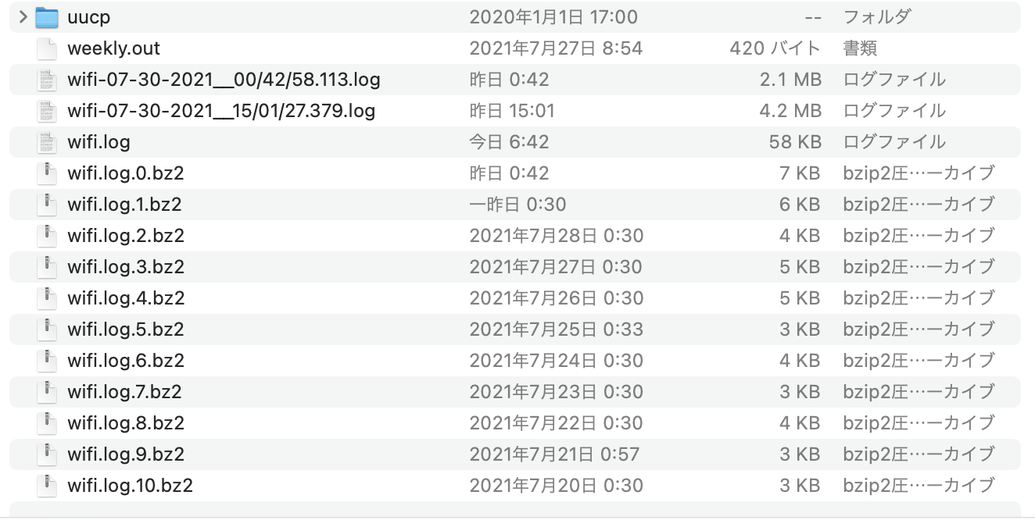Image resolution: width=1035 pixels, height=520 pixels.
Task: Click icon of wifi-07-30-2021__00/42/58.113.log
Action: (x=47, y=80)
